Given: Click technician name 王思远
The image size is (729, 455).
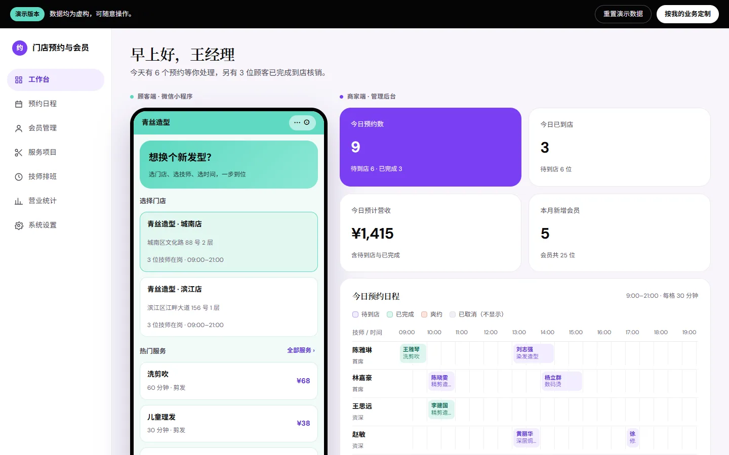Looking at the screenshot, I should (362, 406).
